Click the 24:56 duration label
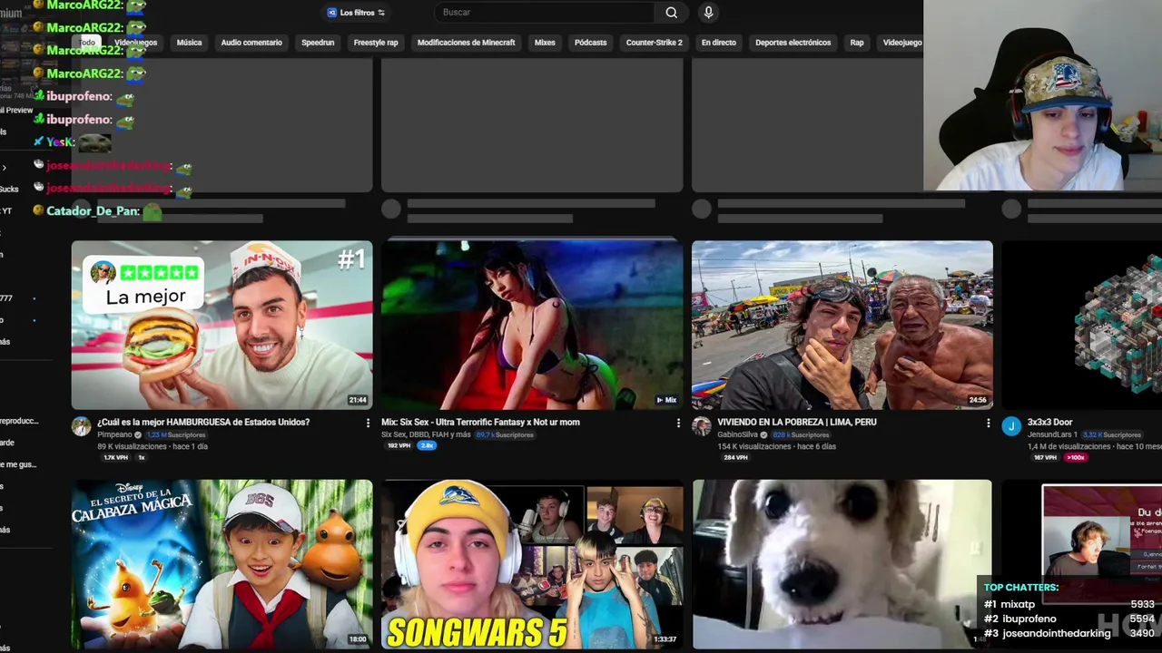 pyautogui.click(x=978, y=400)
